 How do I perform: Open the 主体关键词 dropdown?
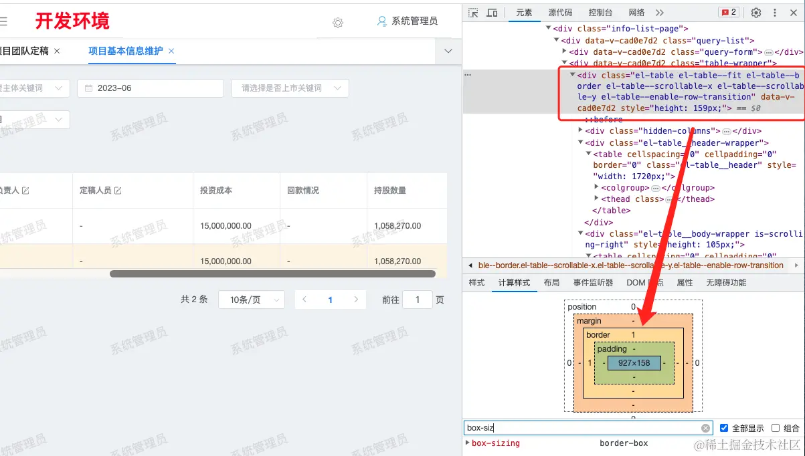tap(33, 88)
